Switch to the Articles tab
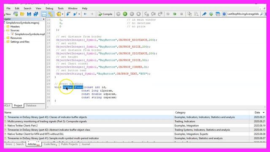 click(x=34, y=144)
